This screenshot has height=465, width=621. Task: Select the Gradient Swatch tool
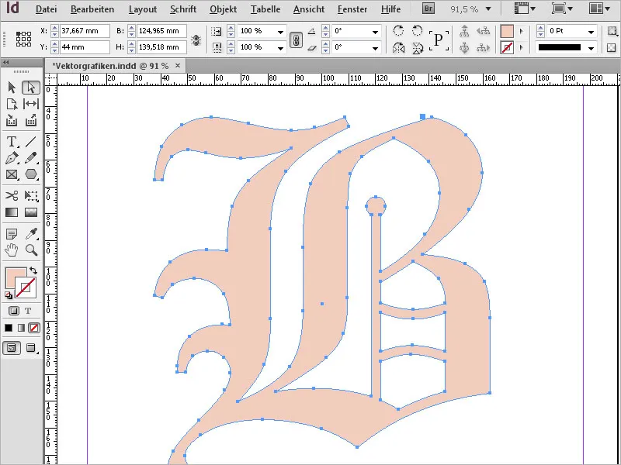click(x=12, y=212)
